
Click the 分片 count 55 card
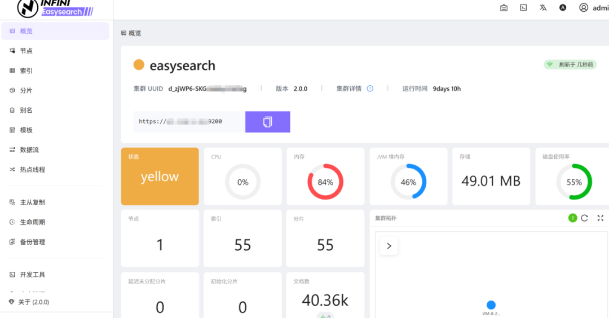(x=325, y=238)
